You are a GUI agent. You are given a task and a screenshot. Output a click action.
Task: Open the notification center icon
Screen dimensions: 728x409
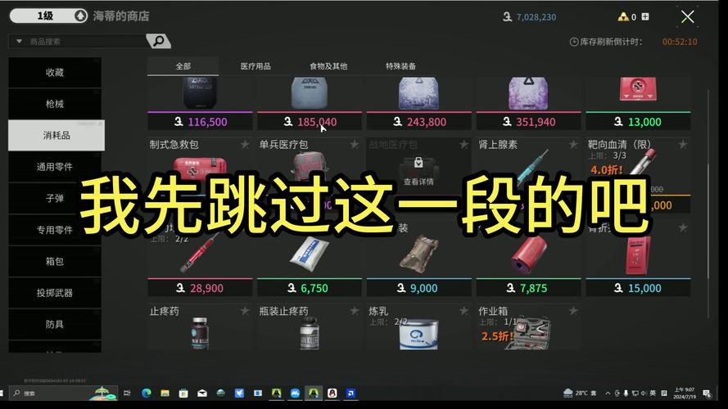tap(707, 393)
